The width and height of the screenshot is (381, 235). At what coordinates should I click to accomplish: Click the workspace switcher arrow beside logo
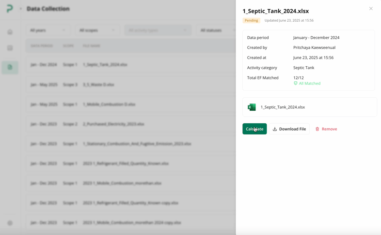click(21, 9)
